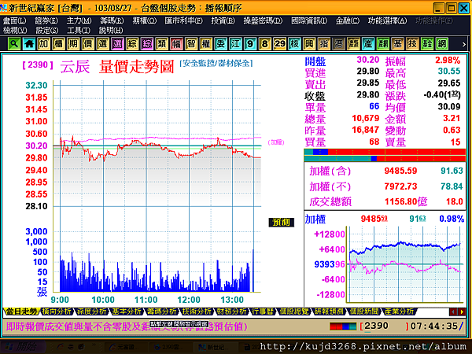Click the green magnifier search icon
Viewport: 472px width, 354px height.
tap(14, 44)
